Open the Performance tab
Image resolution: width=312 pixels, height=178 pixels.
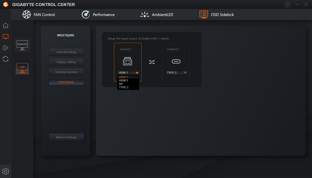[x=98, y=15]
